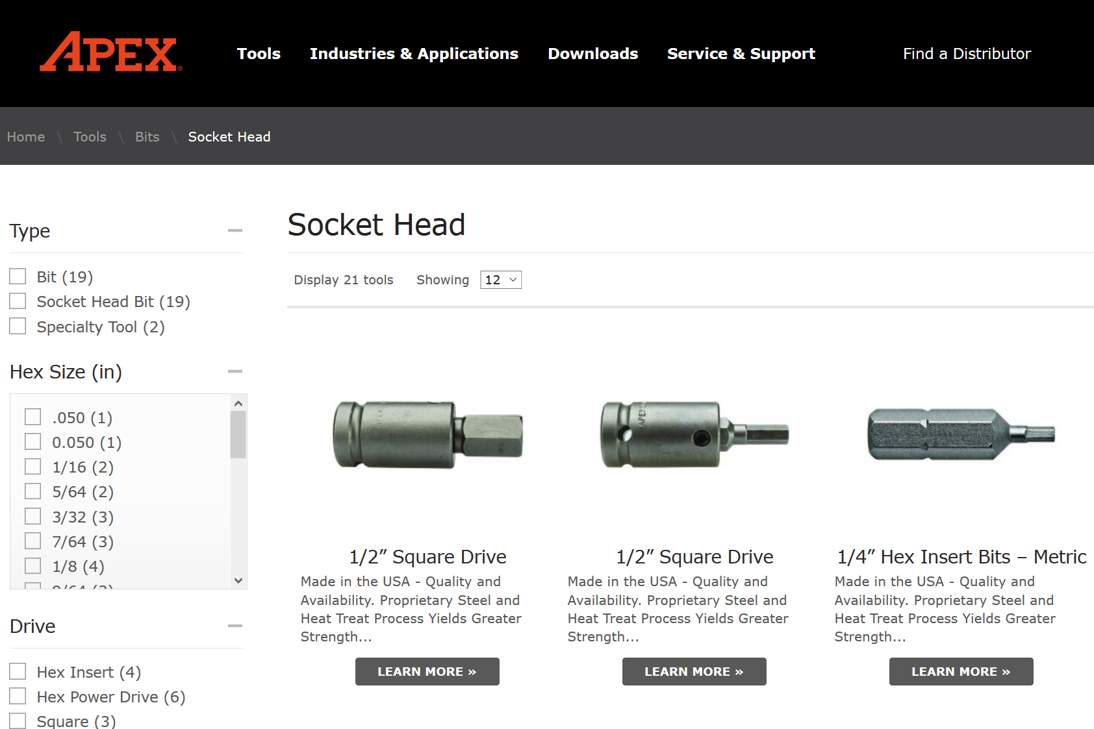Select the Socket Head breadcrumb
The image size is (1094, 729).
(x=229, y=137)
